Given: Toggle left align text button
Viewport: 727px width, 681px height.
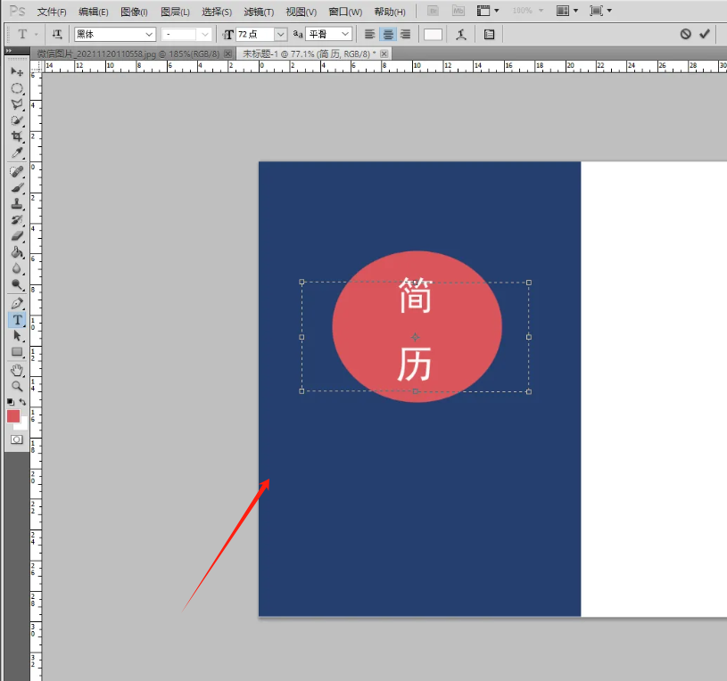Looking at the screenshot, I should [x=370, y=34].
